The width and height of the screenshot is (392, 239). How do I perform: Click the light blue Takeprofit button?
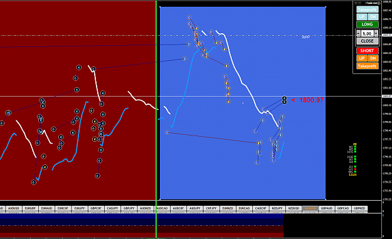pyautogui.click(x=367, y=9)
